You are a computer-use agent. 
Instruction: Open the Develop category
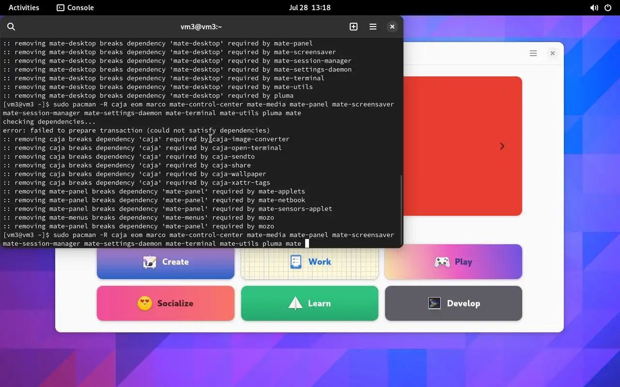(453, 303)
